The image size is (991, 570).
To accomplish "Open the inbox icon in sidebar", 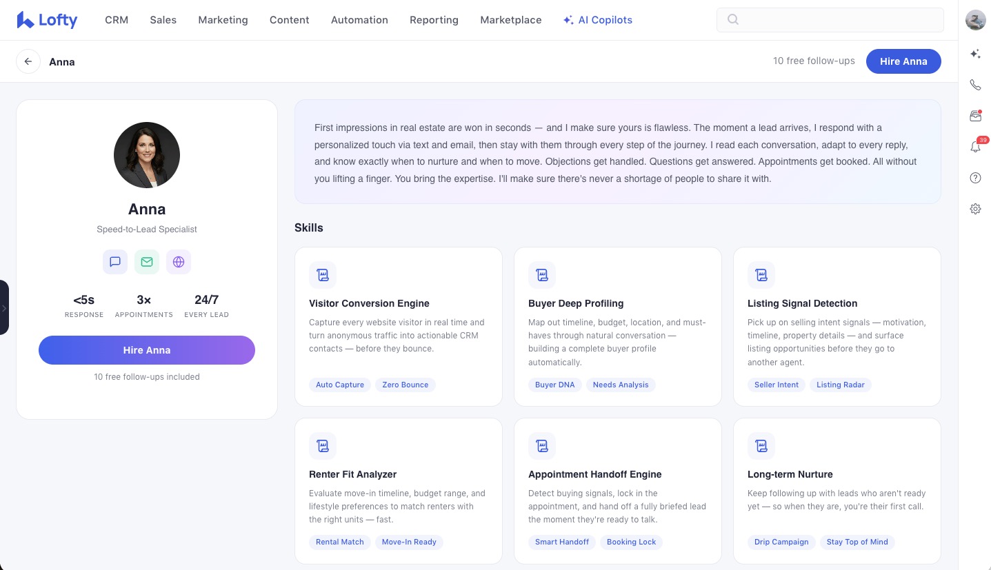I will [975, 116].
